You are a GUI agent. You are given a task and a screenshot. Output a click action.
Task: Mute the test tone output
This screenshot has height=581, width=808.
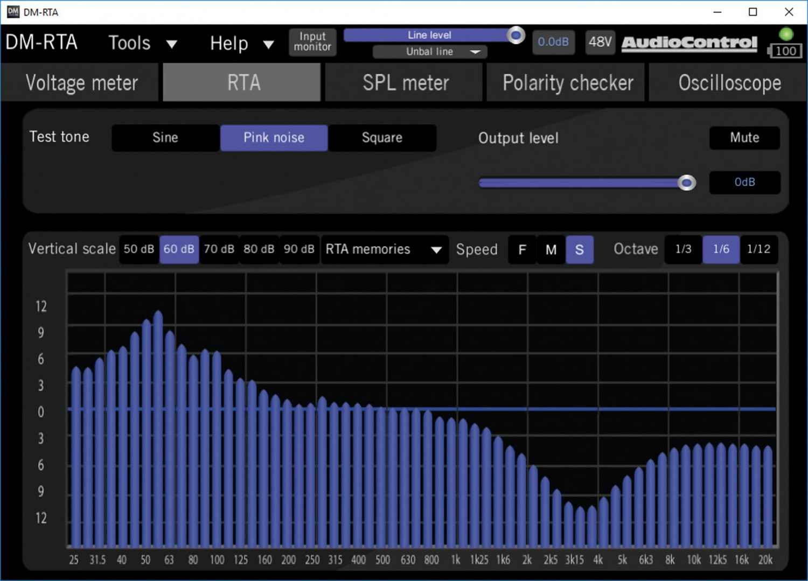tap(744, 138)
